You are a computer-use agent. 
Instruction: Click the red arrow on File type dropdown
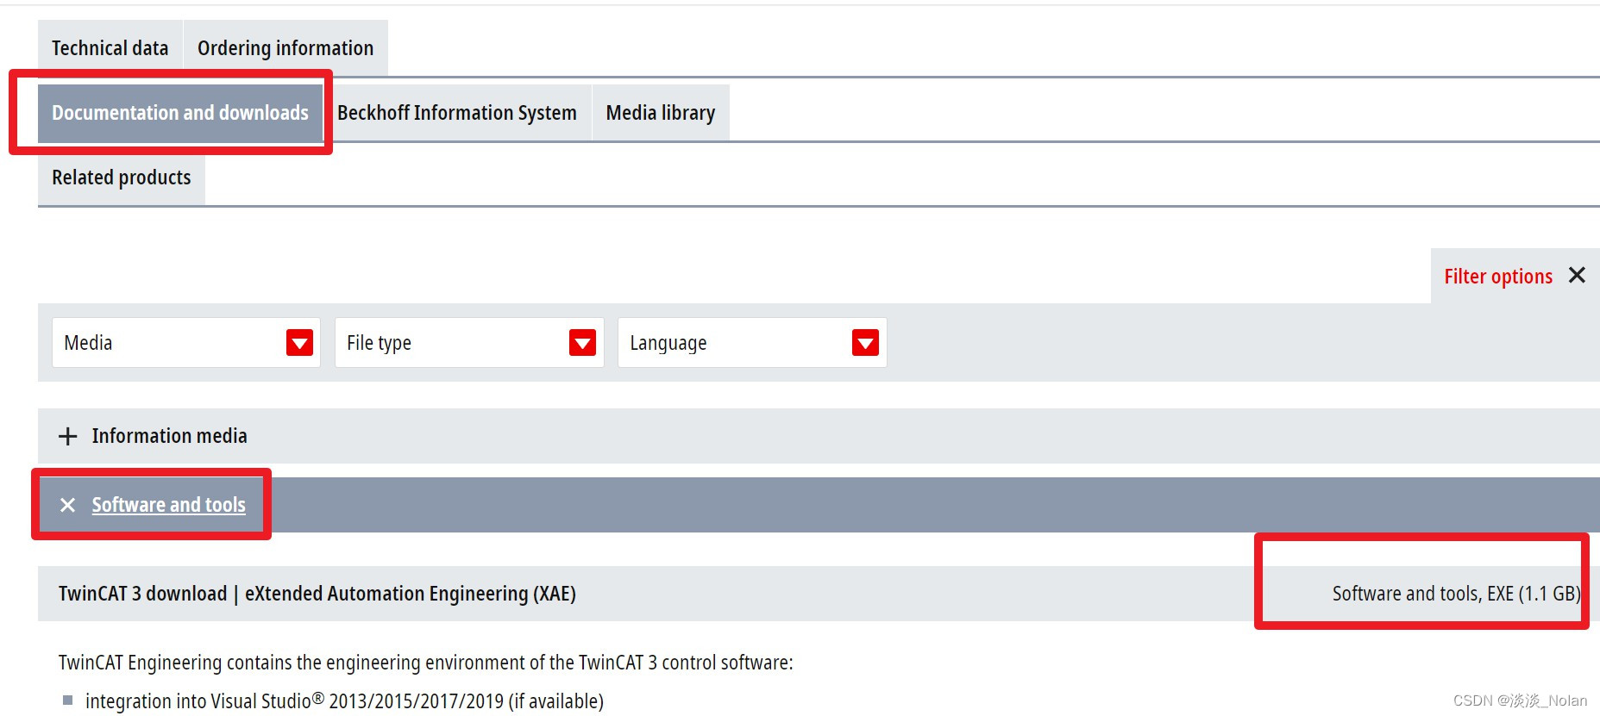582,343
